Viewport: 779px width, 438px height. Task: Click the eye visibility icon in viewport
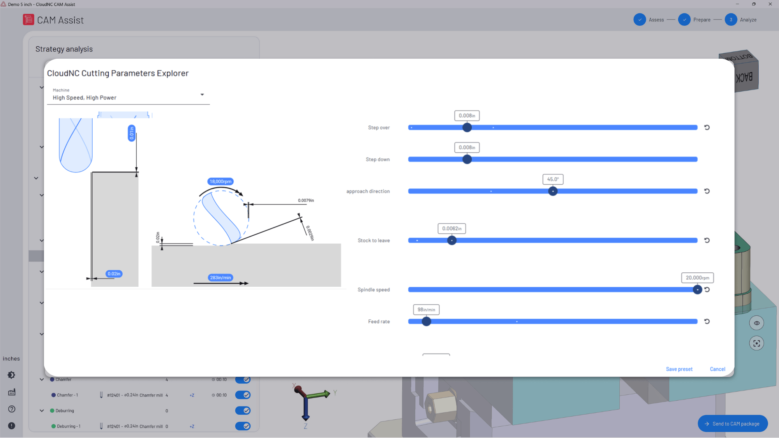point(757,323)
